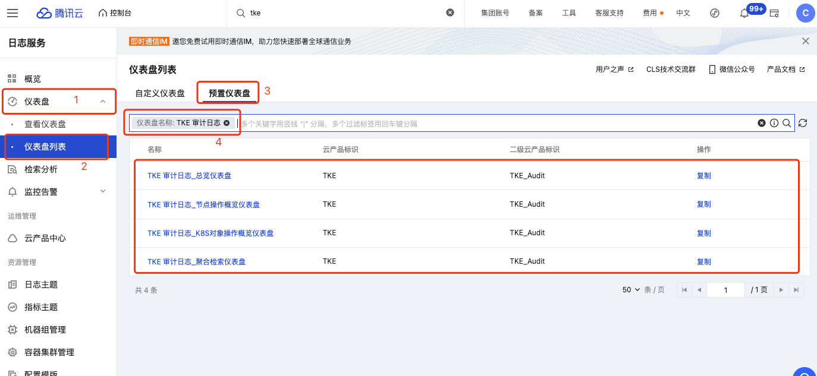Switch to 自定义仪表盘 tab
The width and height of the screenshot is (817, 376).
coord(160,93)
